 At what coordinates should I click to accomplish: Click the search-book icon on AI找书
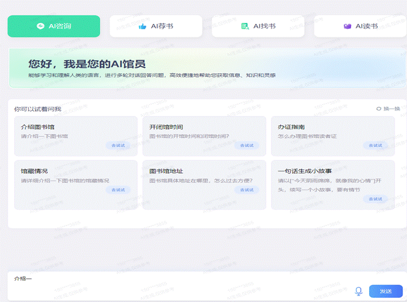tap(245, 26)
